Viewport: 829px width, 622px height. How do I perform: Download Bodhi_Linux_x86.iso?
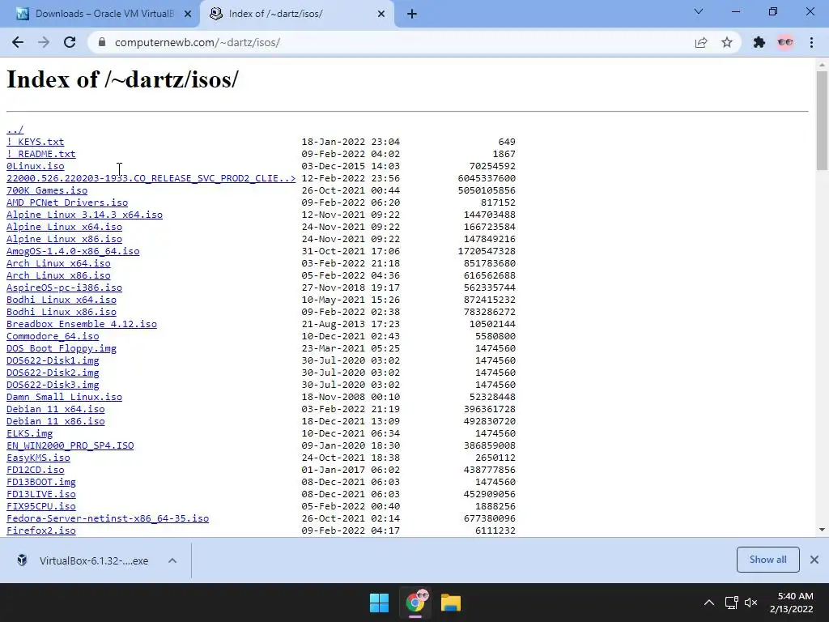pyautogui.click(x=61, y=312)
